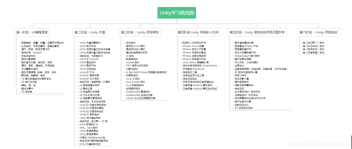The width and height of the screenshot is (352, 149).
Task: Click the green 'Unity学习路线图' root node
Action: pyautogui.click(x=177, y=13)
